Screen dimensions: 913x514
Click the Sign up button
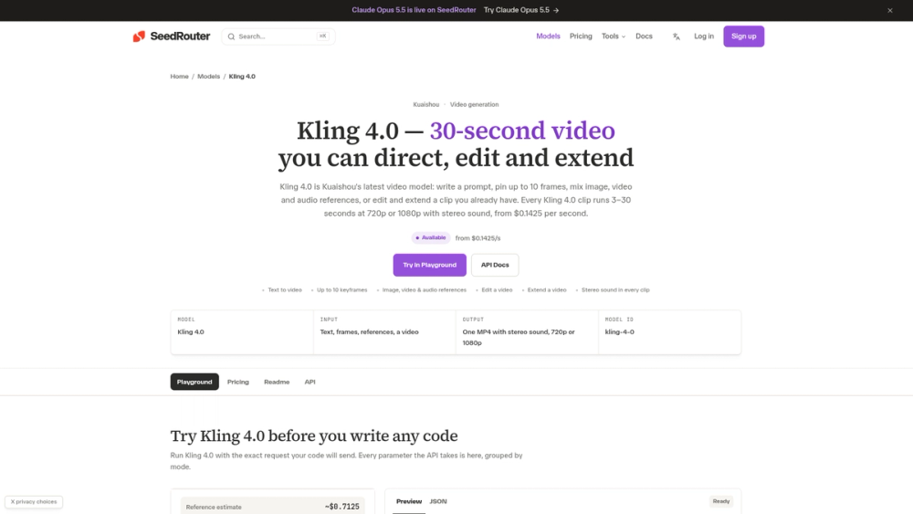pos(743,37)
